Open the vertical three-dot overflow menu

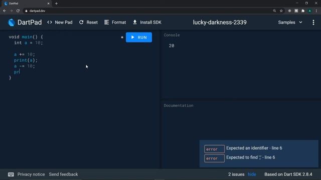coord(313,22)
